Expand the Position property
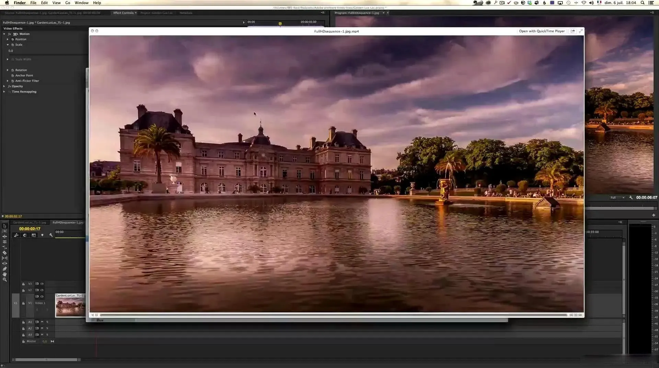This screenshot has height=368, width=659. tap(8, 39)
